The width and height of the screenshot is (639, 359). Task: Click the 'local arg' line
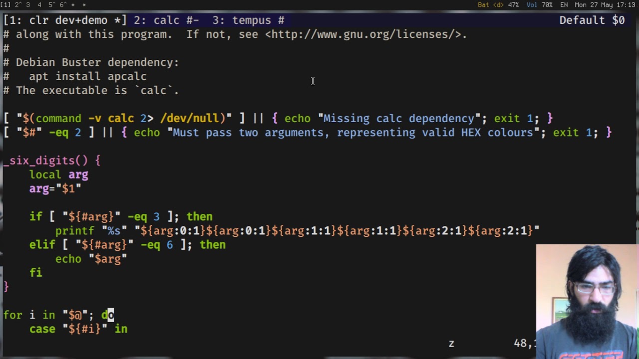[x=58, y=175]
